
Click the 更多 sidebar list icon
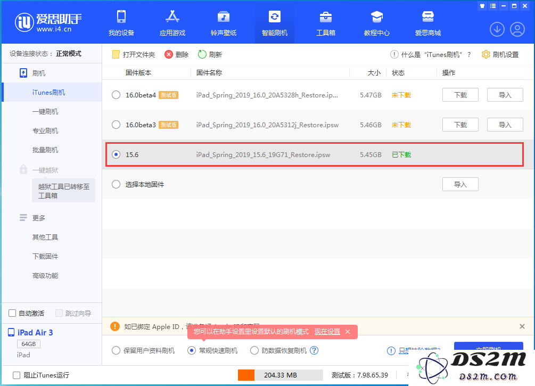[x=23, y=218]
